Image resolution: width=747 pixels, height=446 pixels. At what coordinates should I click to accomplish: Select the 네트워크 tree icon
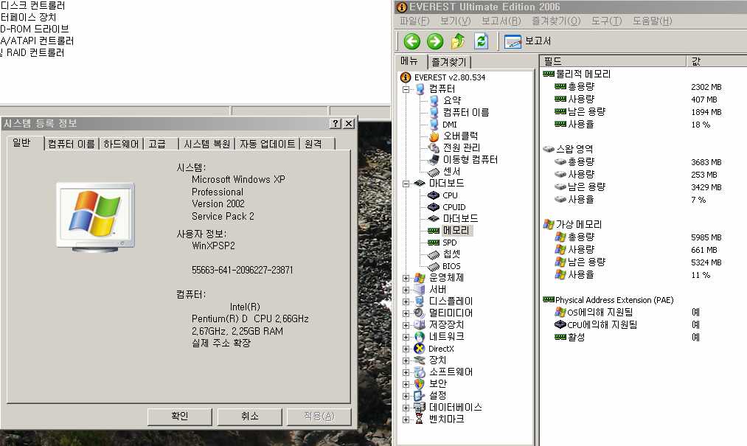tap(420, 337)
